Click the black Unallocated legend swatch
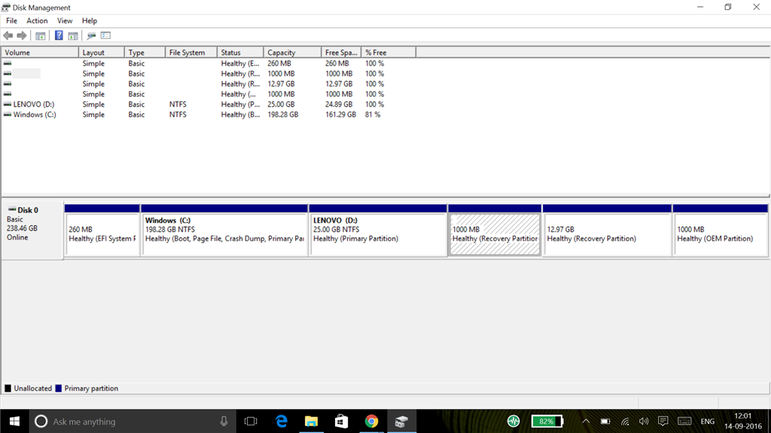Image resolution: width=771 pixels, height=433 pixels. tap(8, 389)
